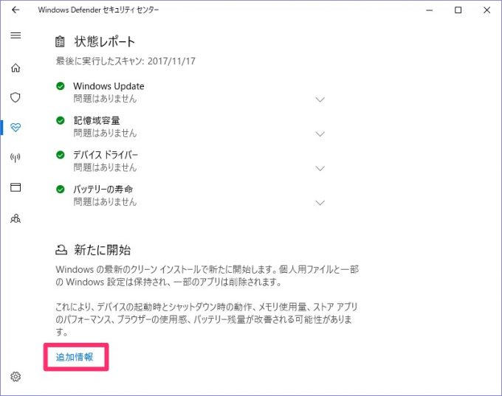Select the バッテリーの寿命 heading text
This screenshot has width=502, height=396.
click(x=103, y=190)
